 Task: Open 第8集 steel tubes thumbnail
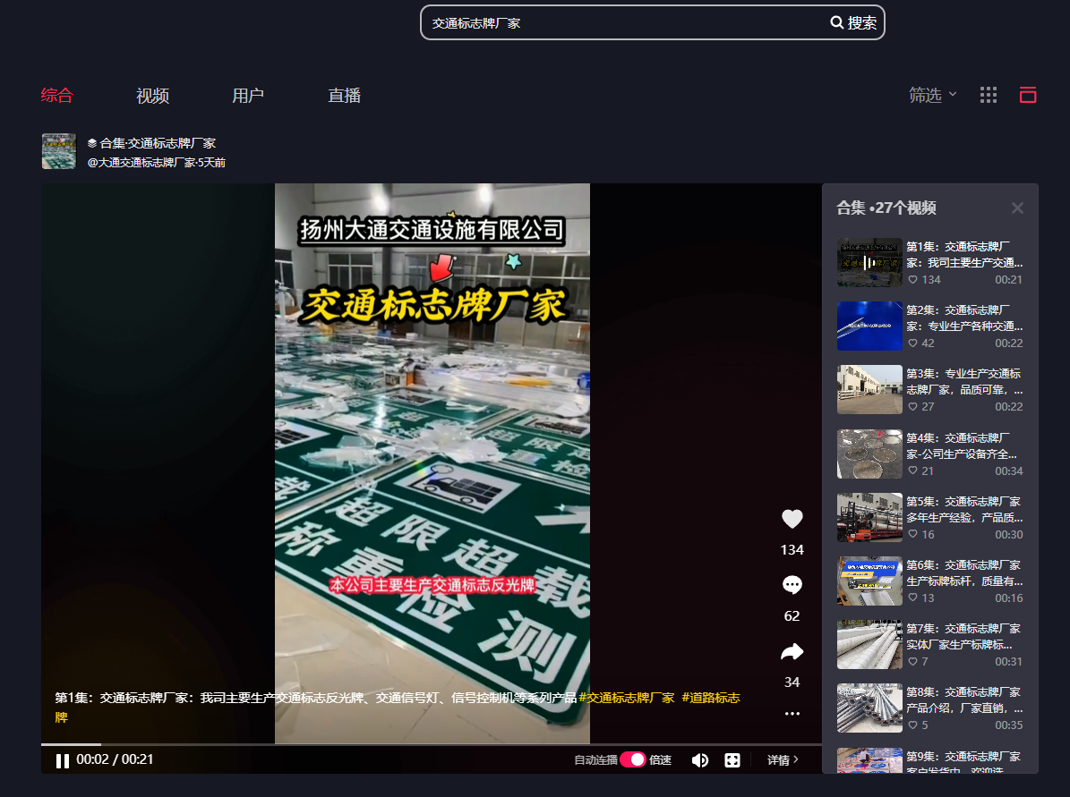pos(869,708)
